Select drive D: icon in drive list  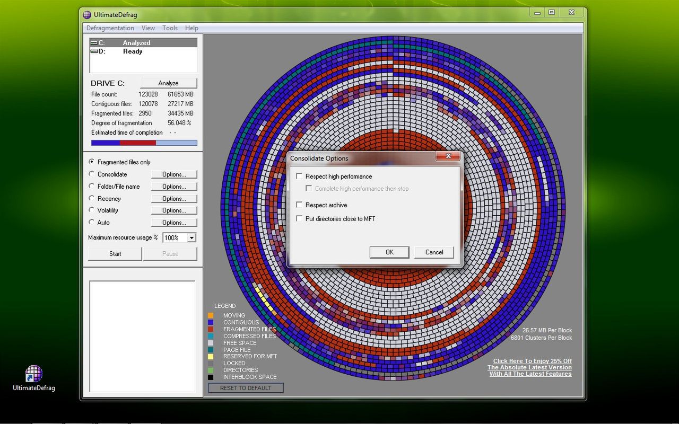94,51
